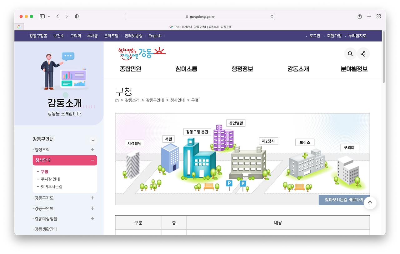Click the home icon in the breadcrumb
The image size is (400, 254).
pyautogui.click(x=117, y=100)
